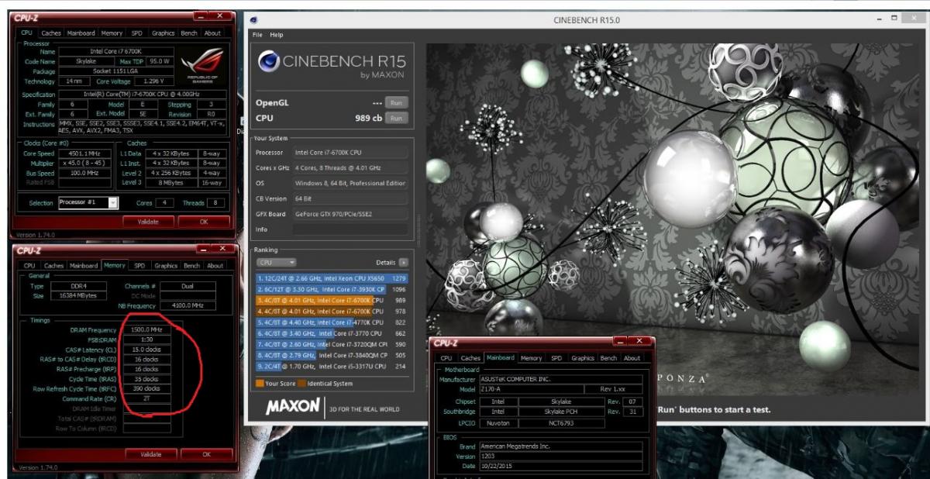The width and height of the screenshot is (930, 479).
Task: Select ranking row Xeon X5650 score 1279
Action: pyautogui.click(x=332, y=277)
